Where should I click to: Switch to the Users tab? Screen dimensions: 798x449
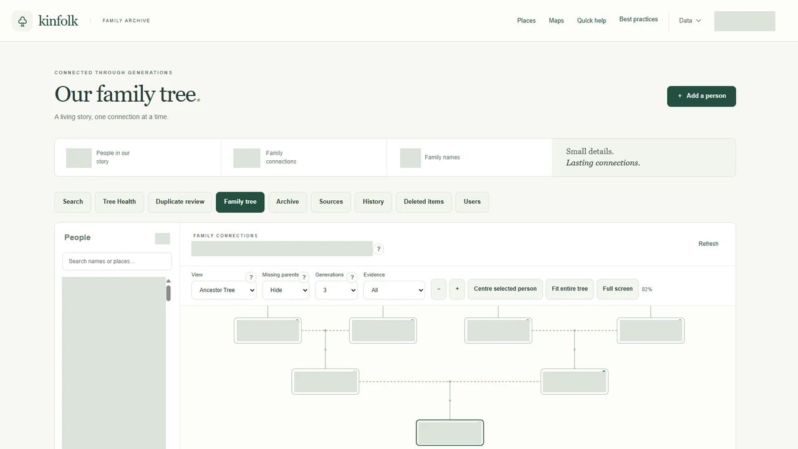coord(472,202)
